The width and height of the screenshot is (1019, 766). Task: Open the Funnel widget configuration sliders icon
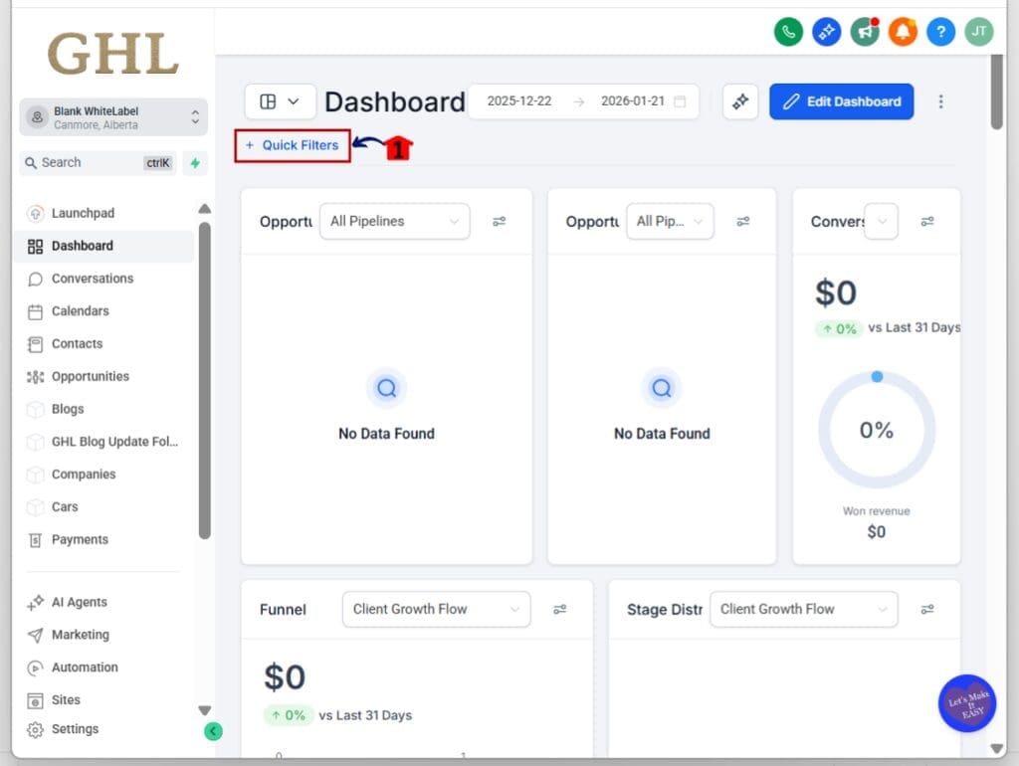pos(560,609)
